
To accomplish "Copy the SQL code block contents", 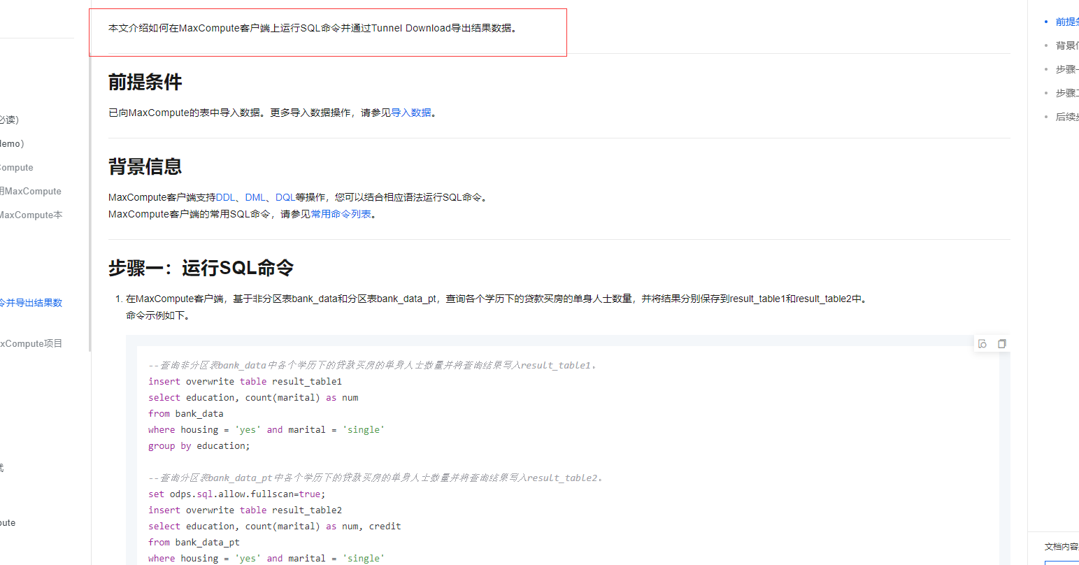I will pos(1001,343).
